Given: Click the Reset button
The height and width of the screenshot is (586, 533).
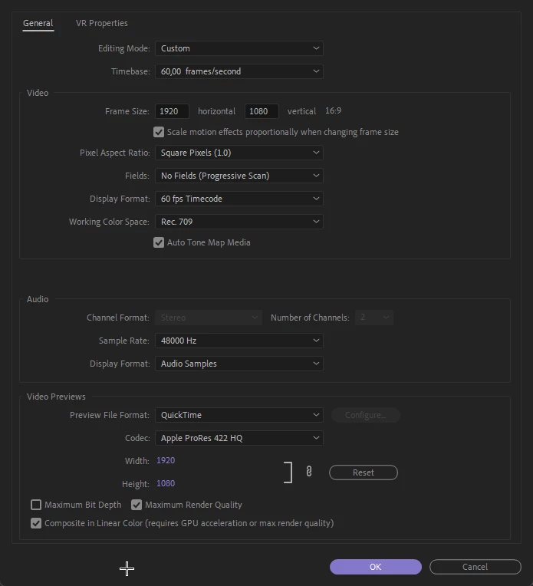Looking at the screenshot, I should coord(364,472).
